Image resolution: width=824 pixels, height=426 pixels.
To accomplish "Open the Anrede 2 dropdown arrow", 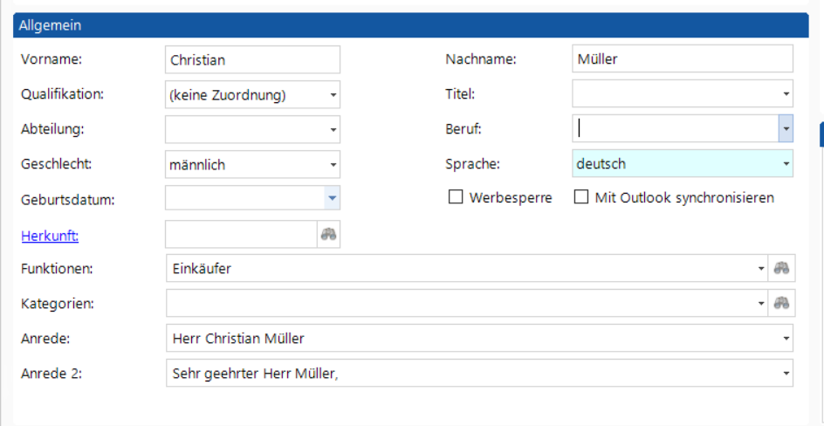I will 786,373.
